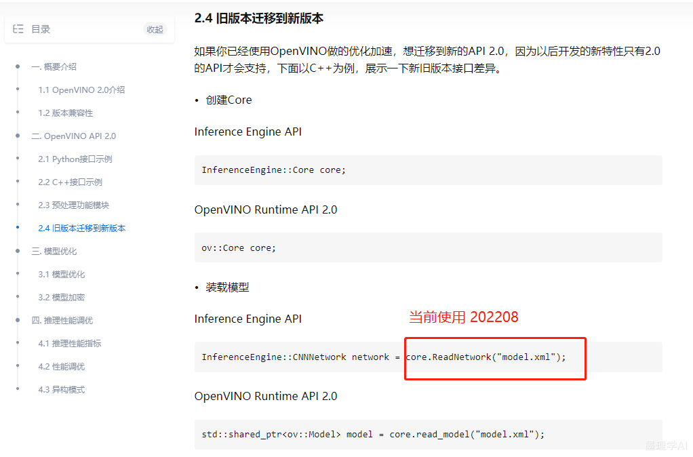Click the core.ReadNetwork("model.xml") code
Image resolution: width=693 pixels, height=457 pixels.
[486, 357]
